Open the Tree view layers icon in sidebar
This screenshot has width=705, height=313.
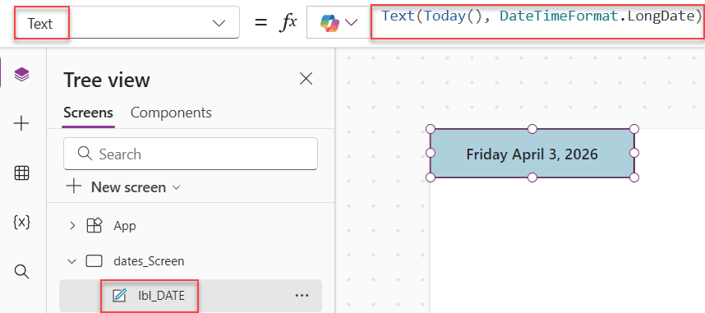click(x=21, y=74)
